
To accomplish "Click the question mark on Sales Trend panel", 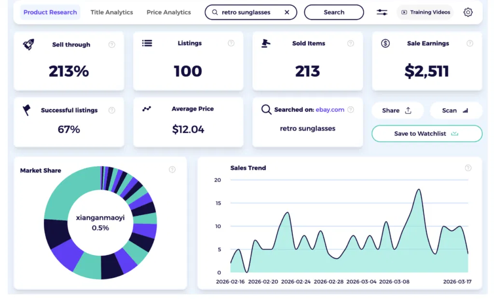I will coord(468,168).
